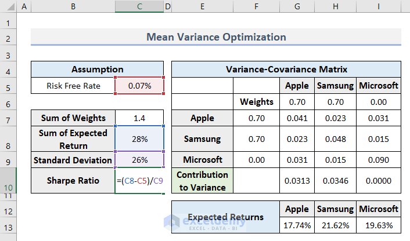This screenshot has width=410, height=241.
Task: Click the Sharpe Ratio formula cell
Action: click(139, 181)
